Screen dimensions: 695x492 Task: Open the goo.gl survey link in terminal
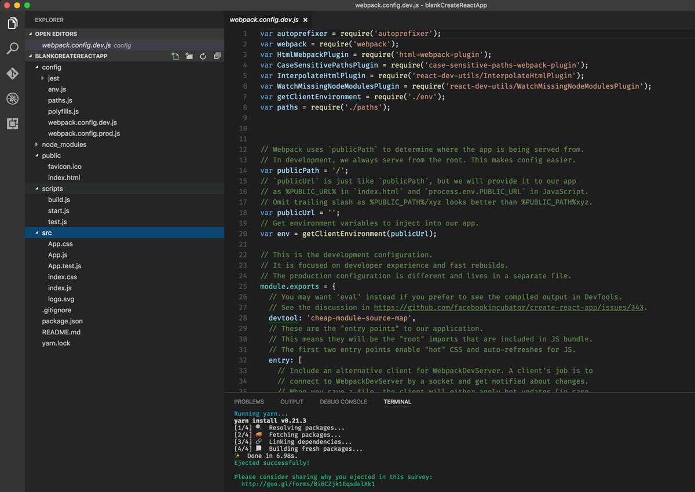point(308,484)
